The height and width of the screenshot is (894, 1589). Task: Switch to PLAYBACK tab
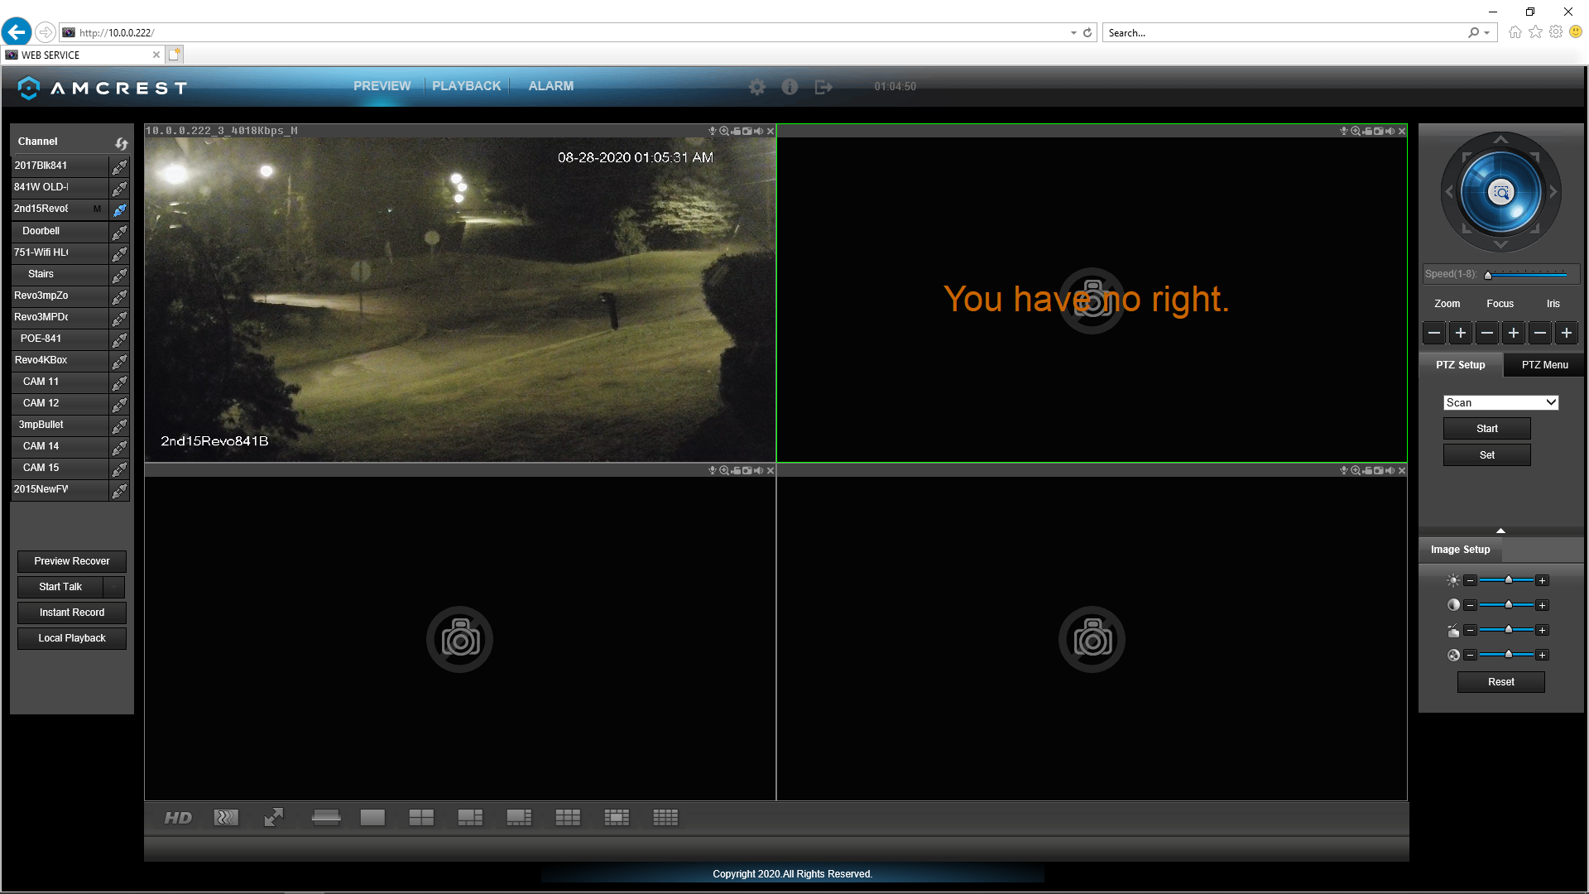[x=466, y=86]
